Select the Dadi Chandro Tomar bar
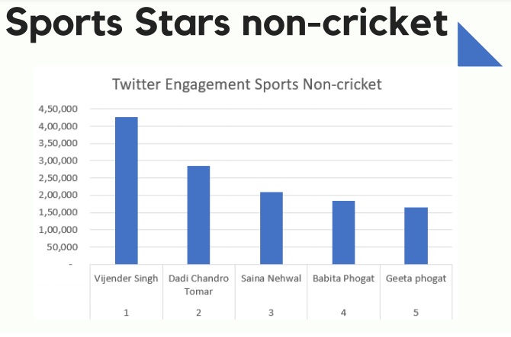This screenshot has height=337, width=511. tap(198, 215)
